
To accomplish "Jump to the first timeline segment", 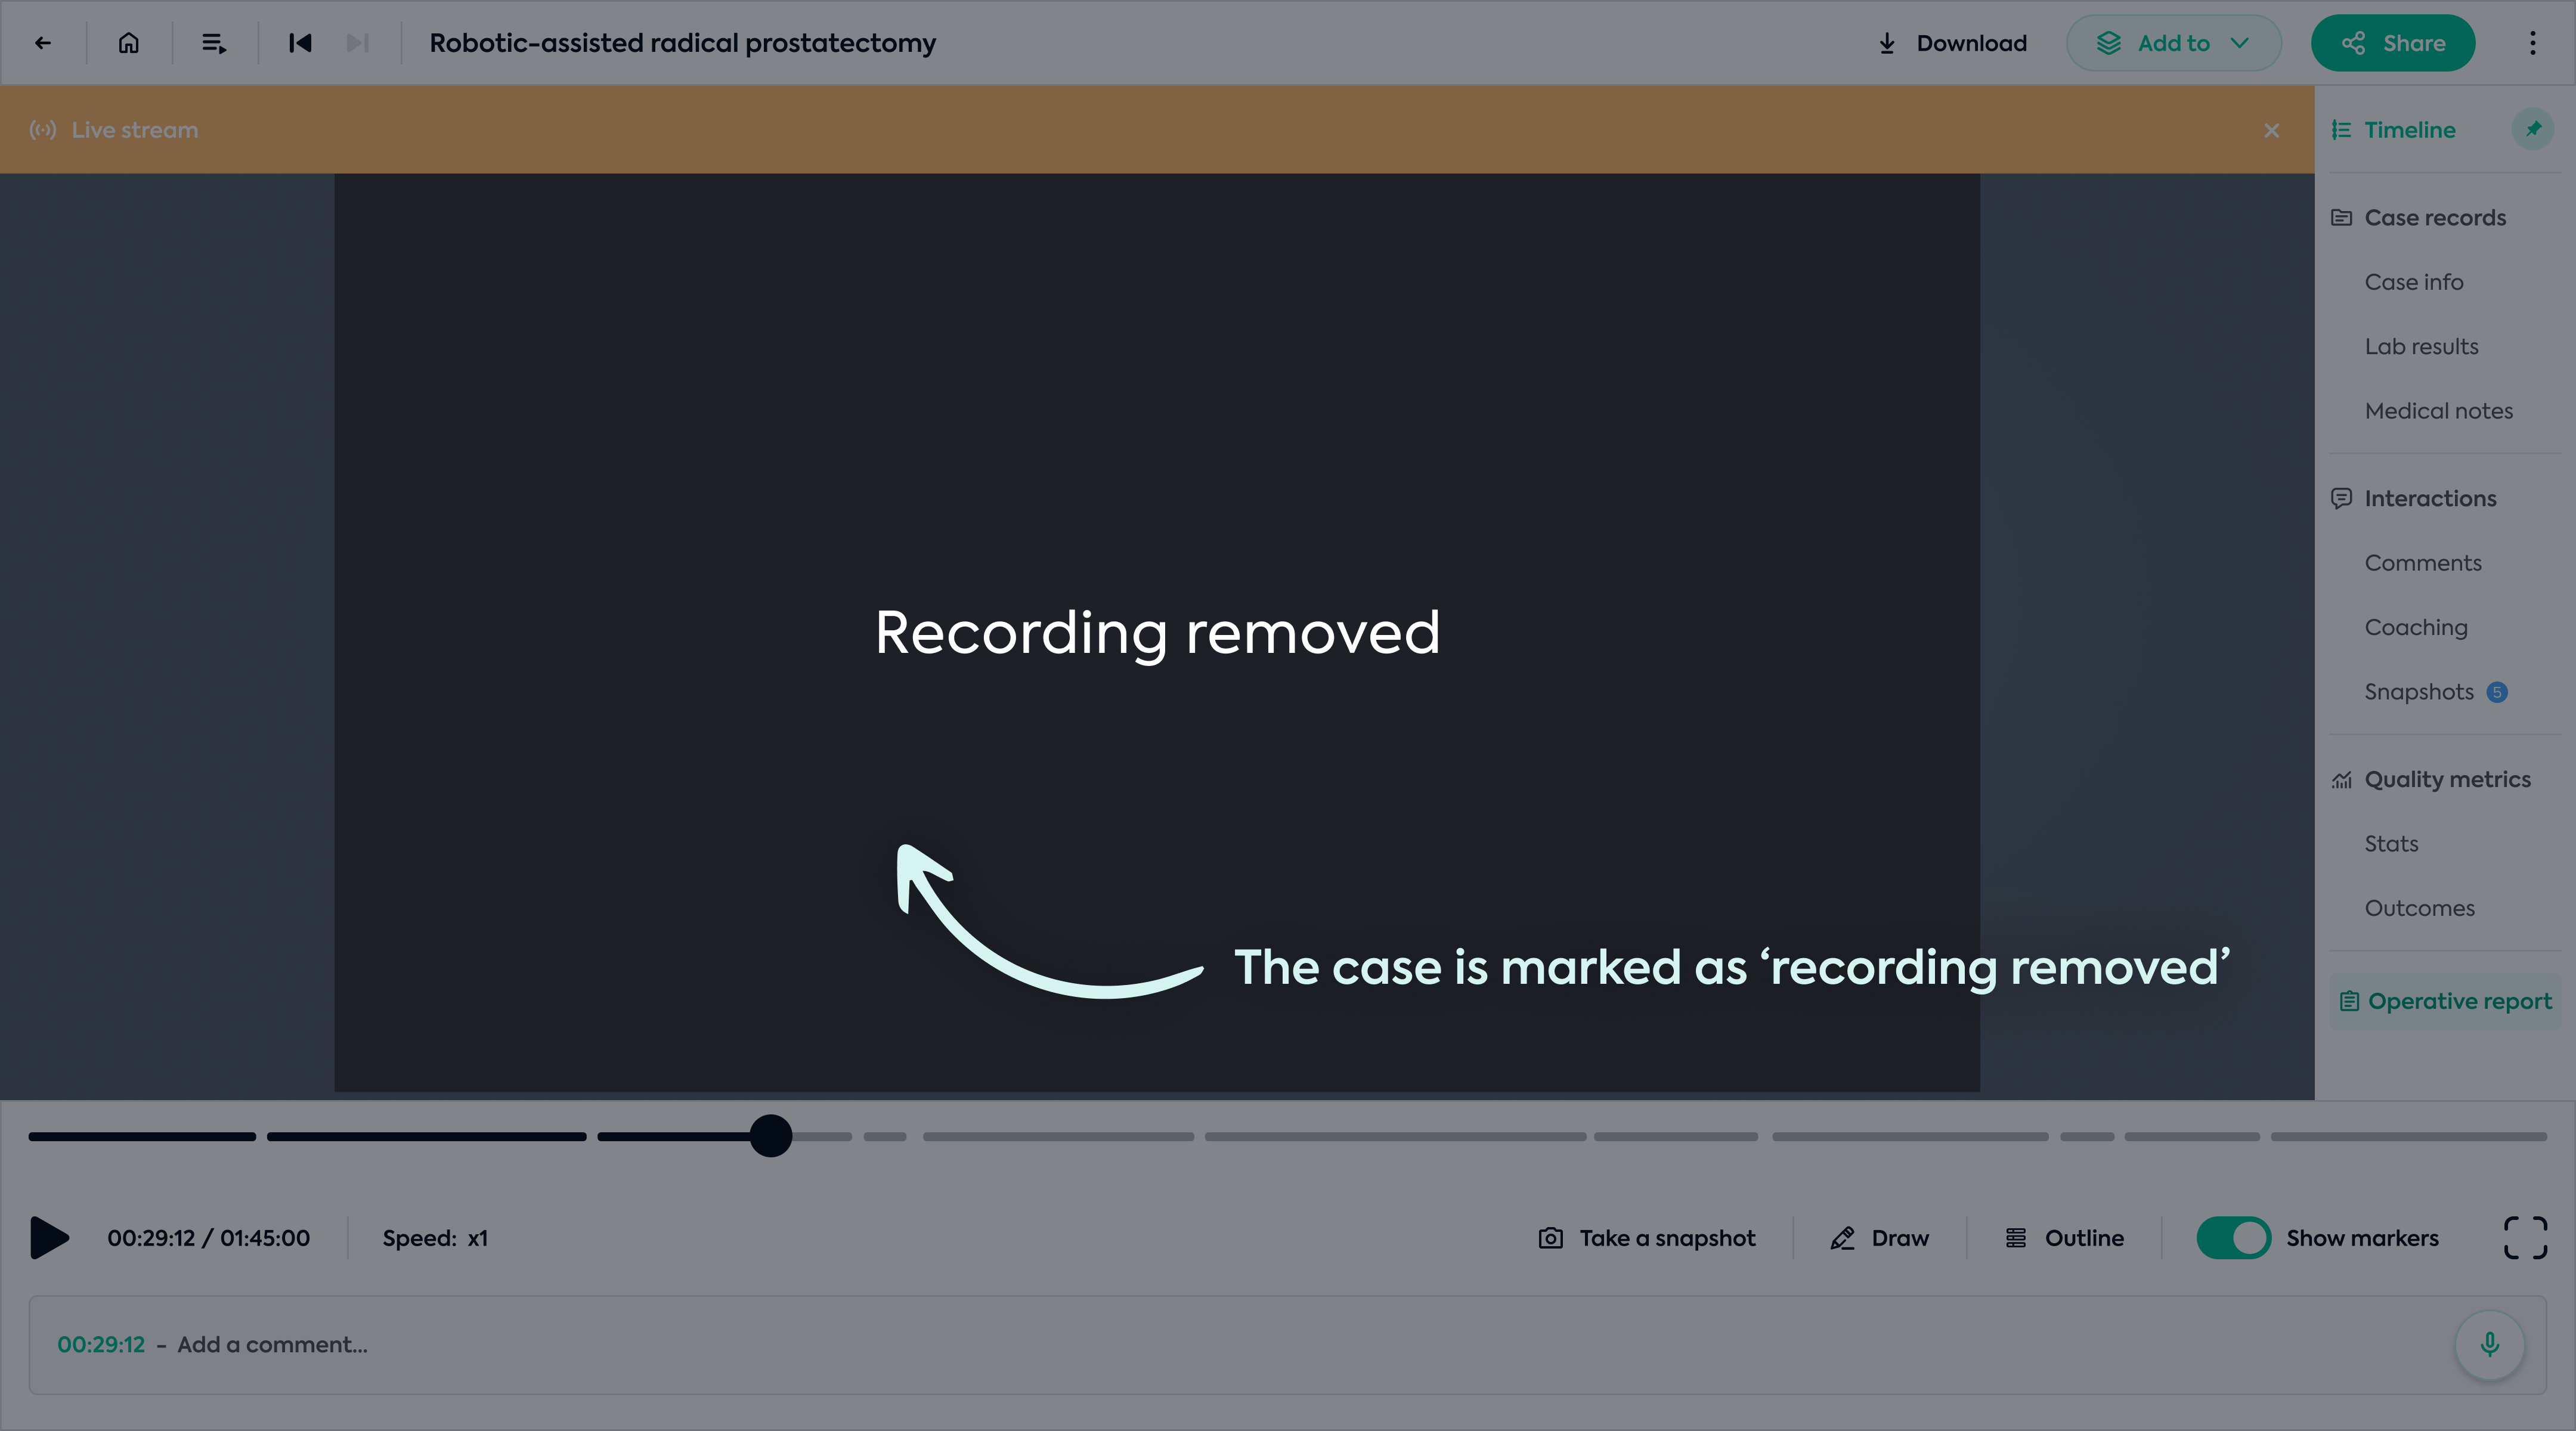I will click(x=142, y=1137).
